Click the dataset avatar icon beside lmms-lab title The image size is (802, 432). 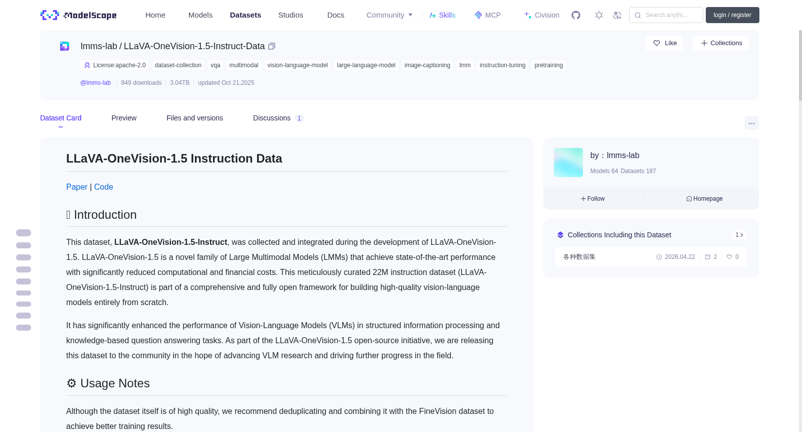65,46
